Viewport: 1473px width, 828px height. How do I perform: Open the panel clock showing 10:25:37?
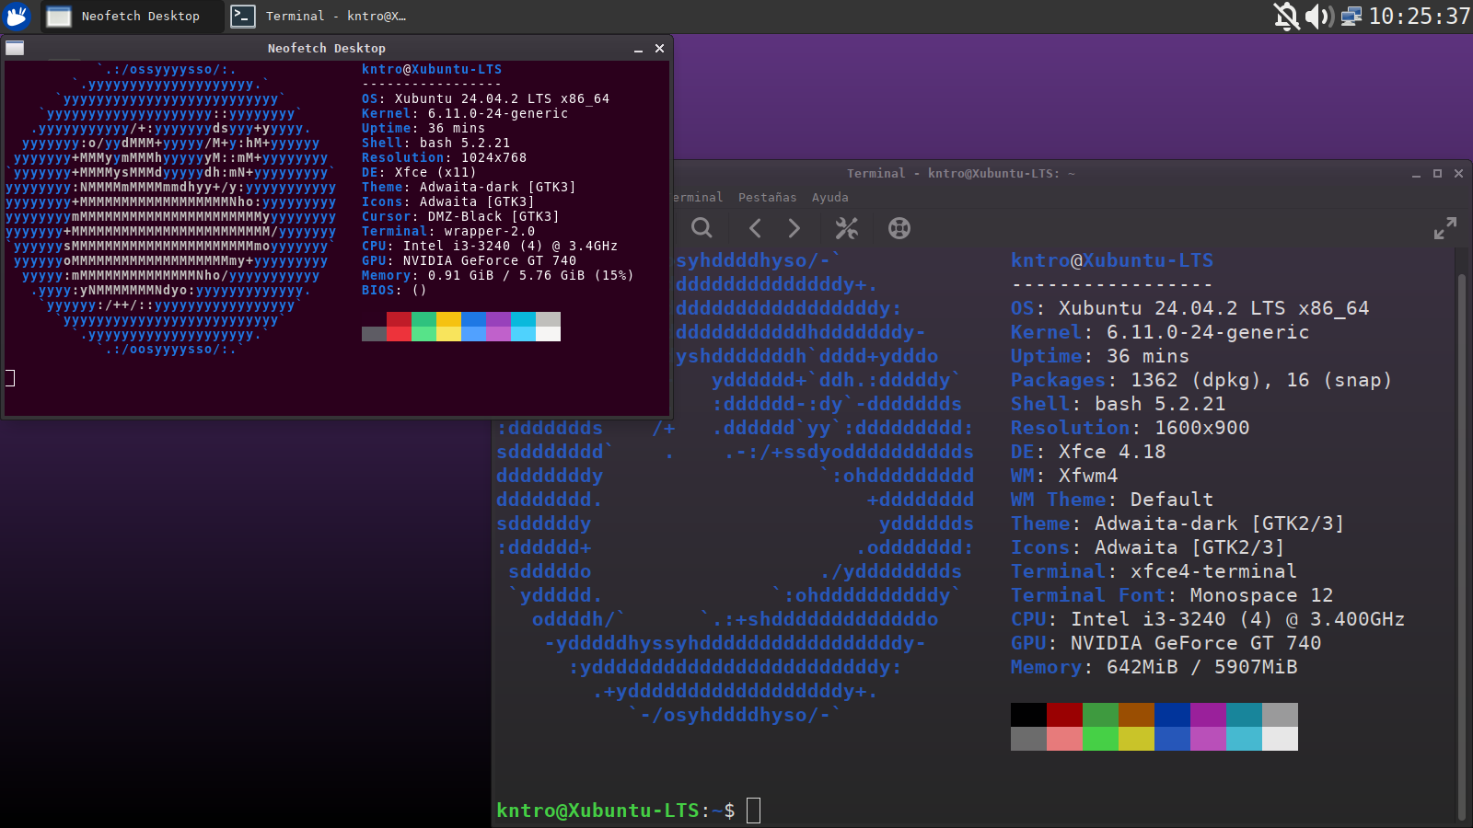click(x=1419, y=16)
